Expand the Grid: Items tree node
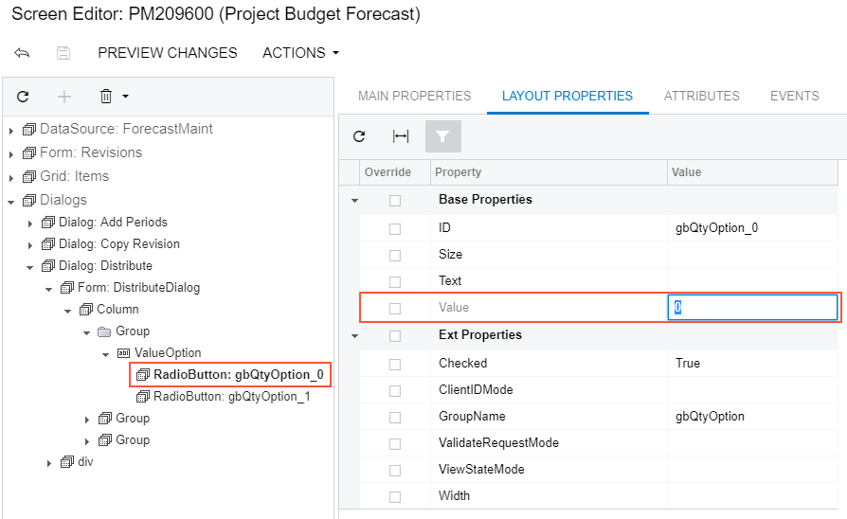The image size is (847, 519). (11, 177)
